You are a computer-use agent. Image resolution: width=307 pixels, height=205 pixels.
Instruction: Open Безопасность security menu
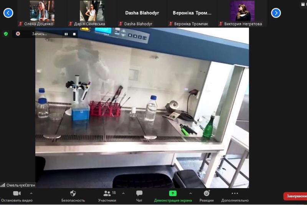[73, 197]
